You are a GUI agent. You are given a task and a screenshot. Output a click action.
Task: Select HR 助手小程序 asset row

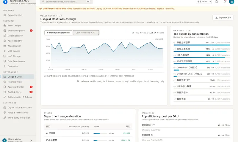click(202, 87)
